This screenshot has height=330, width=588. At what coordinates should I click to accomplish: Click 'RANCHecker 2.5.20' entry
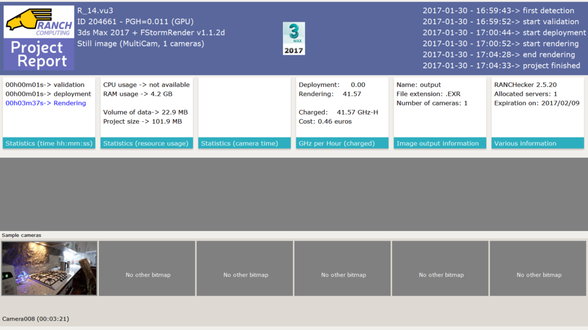pos(525,85)
